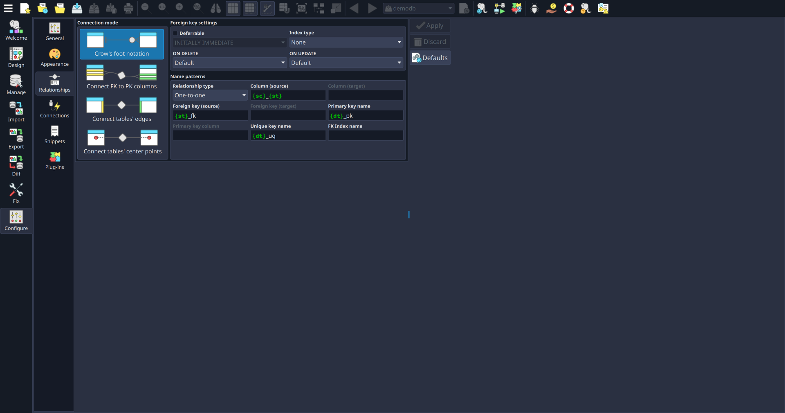Image resolution: width=785 pixels, height=413 pixels.
Task: Edit the Foreign key source name pattern
Action: [x=210, y=116]
